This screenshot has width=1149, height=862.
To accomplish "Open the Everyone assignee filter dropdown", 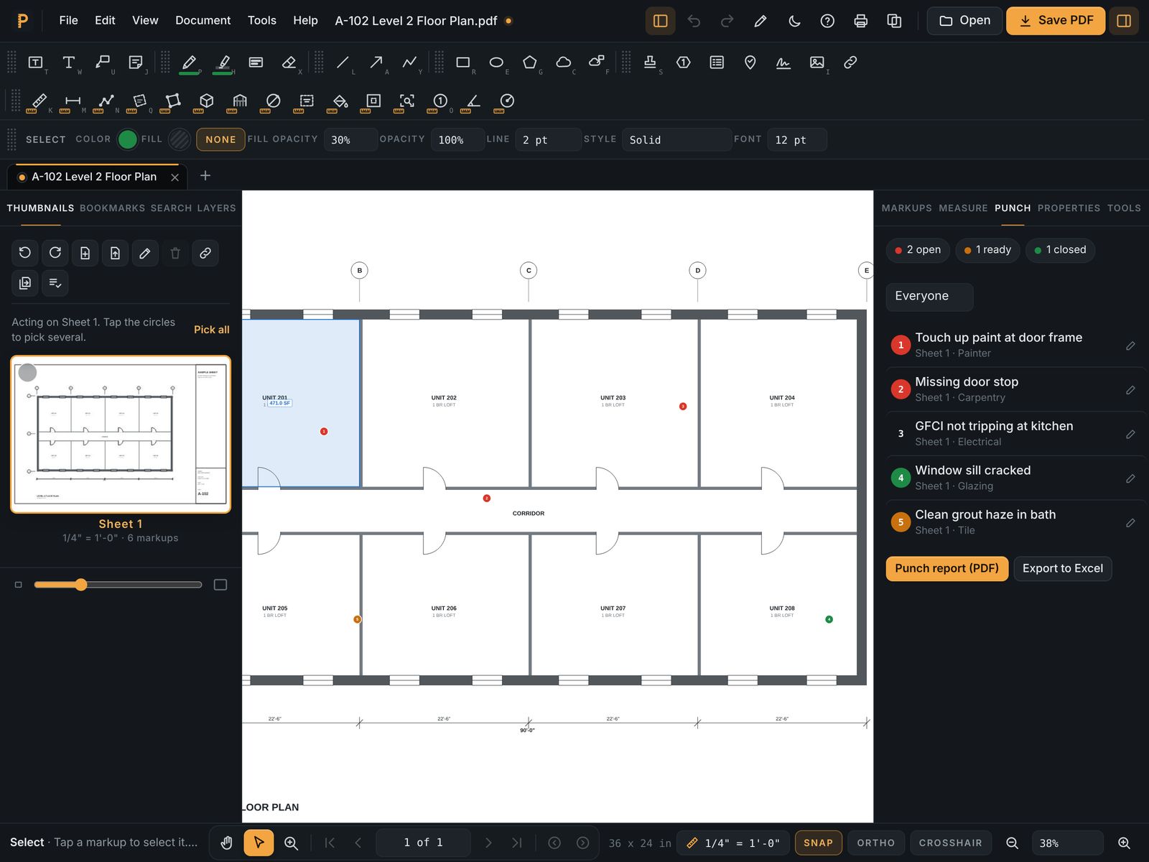I will point(929,297).
